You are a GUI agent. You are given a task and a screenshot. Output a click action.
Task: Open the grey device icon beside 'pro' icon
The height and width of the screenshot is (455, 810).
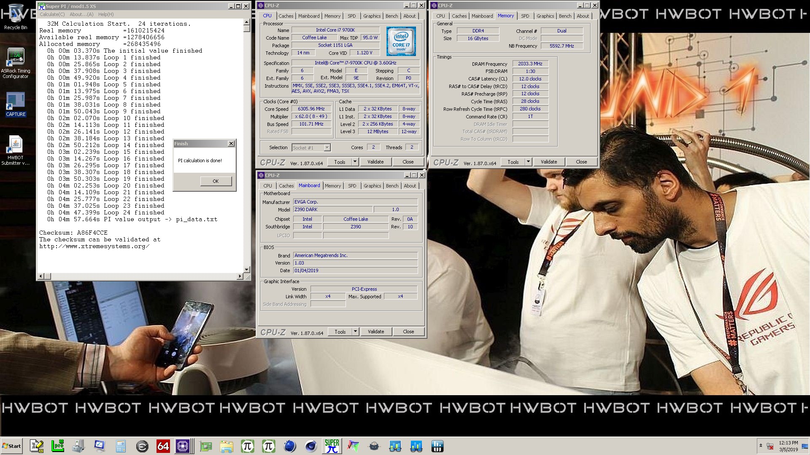tap(78, 446)
